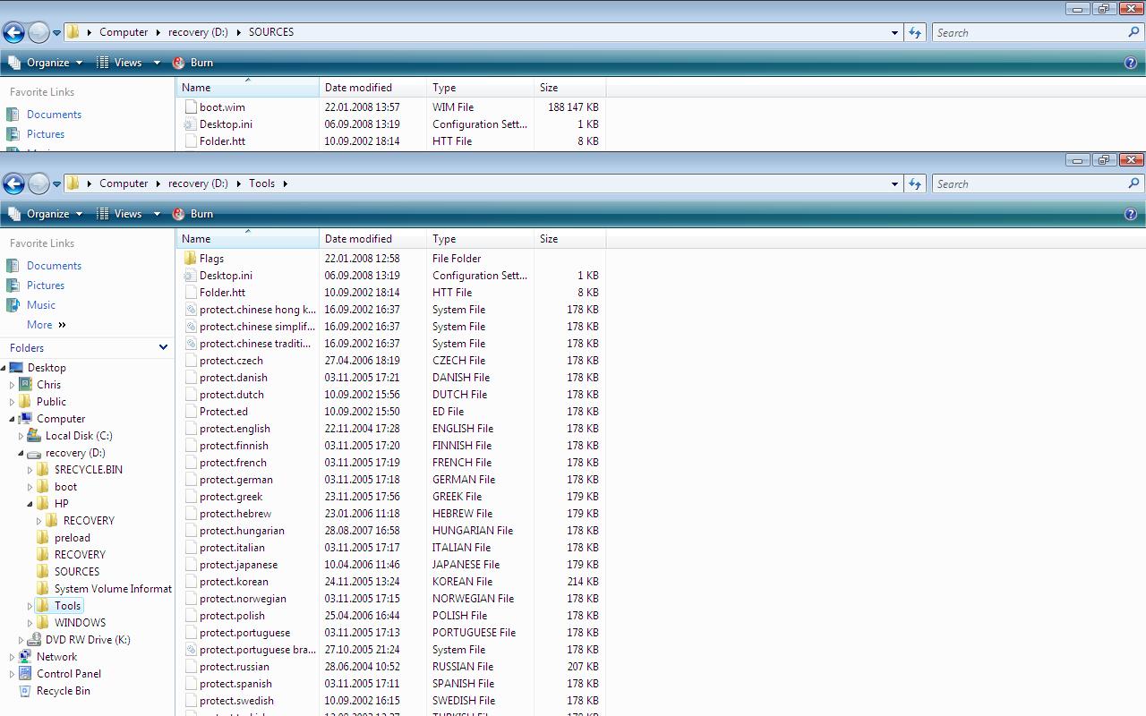
Task: Open Views dropdown arrow in SOURCES window
Action: tap(157, 63)
